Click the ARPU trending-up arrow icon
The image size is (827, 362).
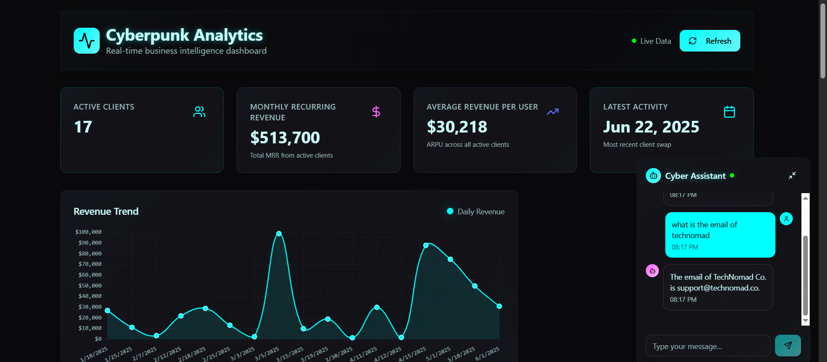coord(553,112)
